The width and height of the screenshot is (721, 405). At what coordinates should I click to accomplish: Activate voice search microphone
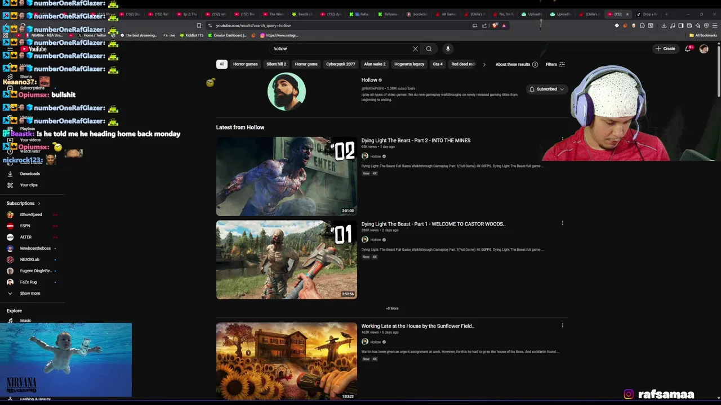[x=448, y=49]
